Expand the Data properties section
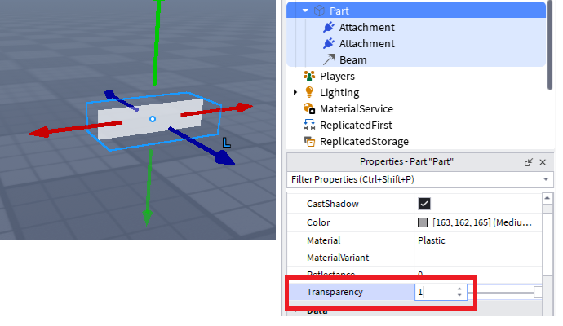 [295, 311]
